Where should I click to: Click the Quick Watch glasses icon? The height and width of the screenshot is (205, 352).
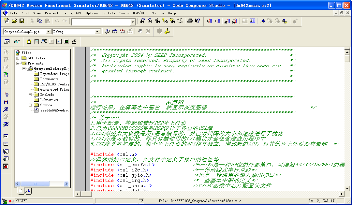[x=17, y=41]
